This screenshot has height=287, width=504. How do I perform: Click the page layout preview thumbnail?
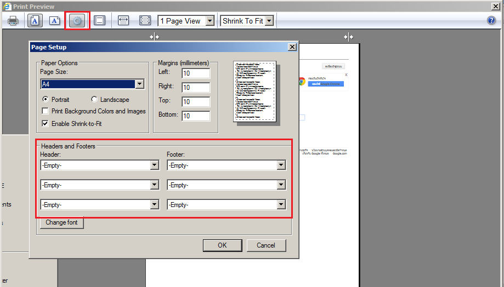(255, 91)
